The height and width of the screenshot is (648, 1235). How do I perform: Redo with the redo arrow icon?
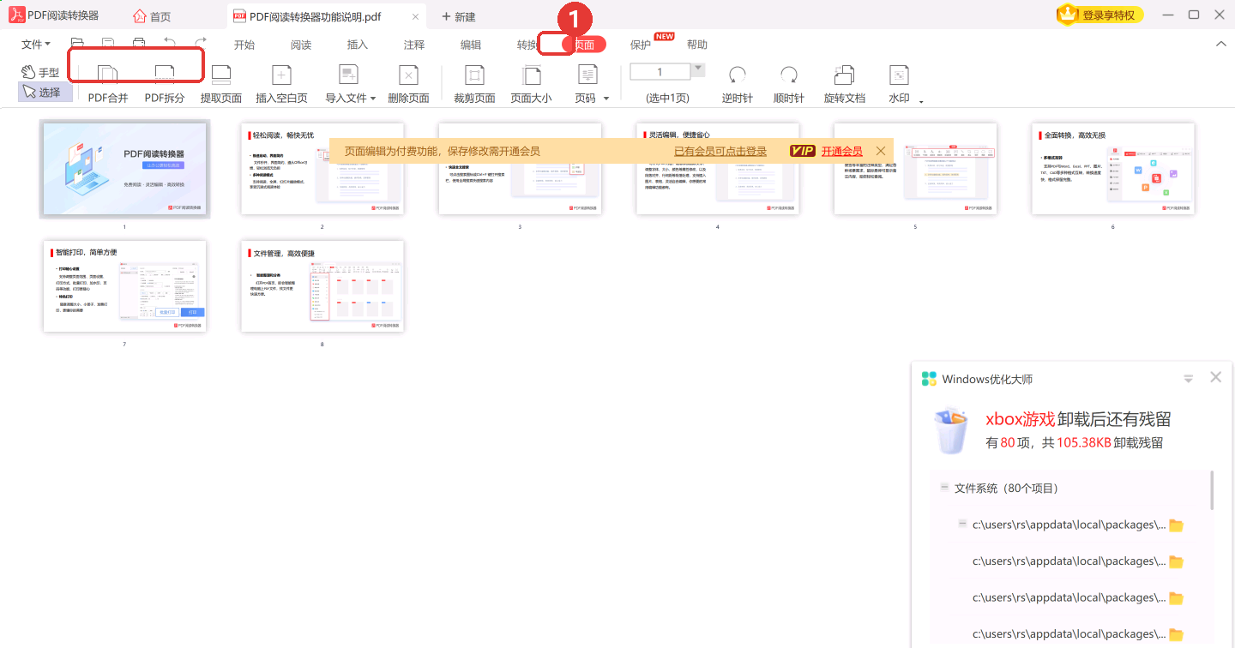tap(201, 44)
